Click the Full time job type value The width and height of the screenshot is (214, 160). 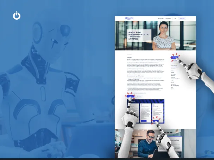[x=172, y=82]
